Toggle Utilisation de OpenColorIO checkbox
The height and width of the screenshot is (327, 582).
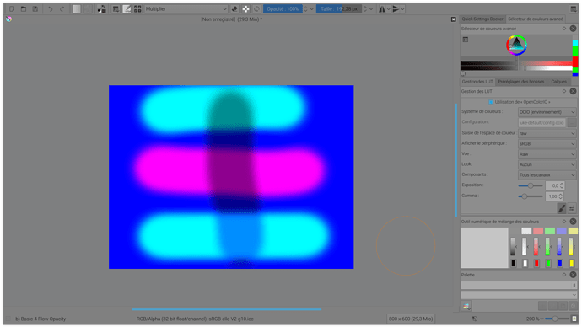(491, 102)
